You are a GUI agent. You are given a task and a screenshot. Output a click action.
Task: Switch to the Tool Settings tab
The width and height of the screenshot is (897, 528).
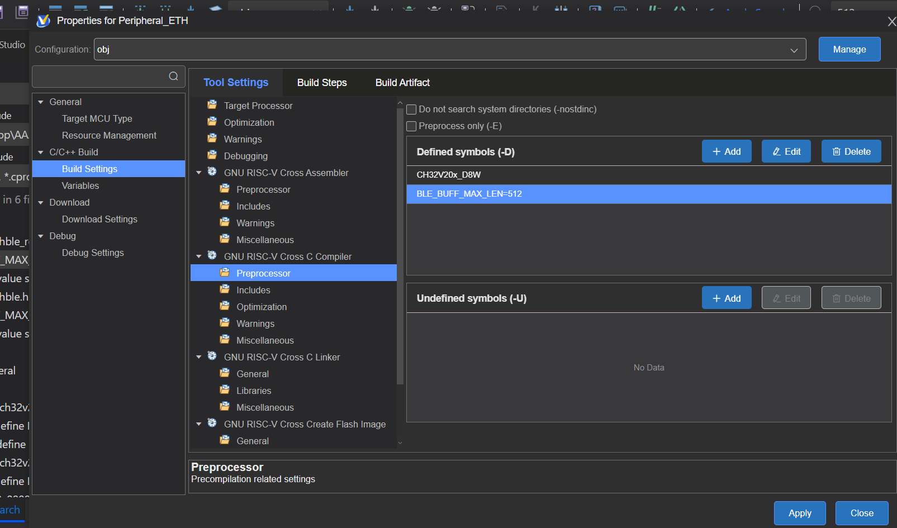[x=236, y=83]
